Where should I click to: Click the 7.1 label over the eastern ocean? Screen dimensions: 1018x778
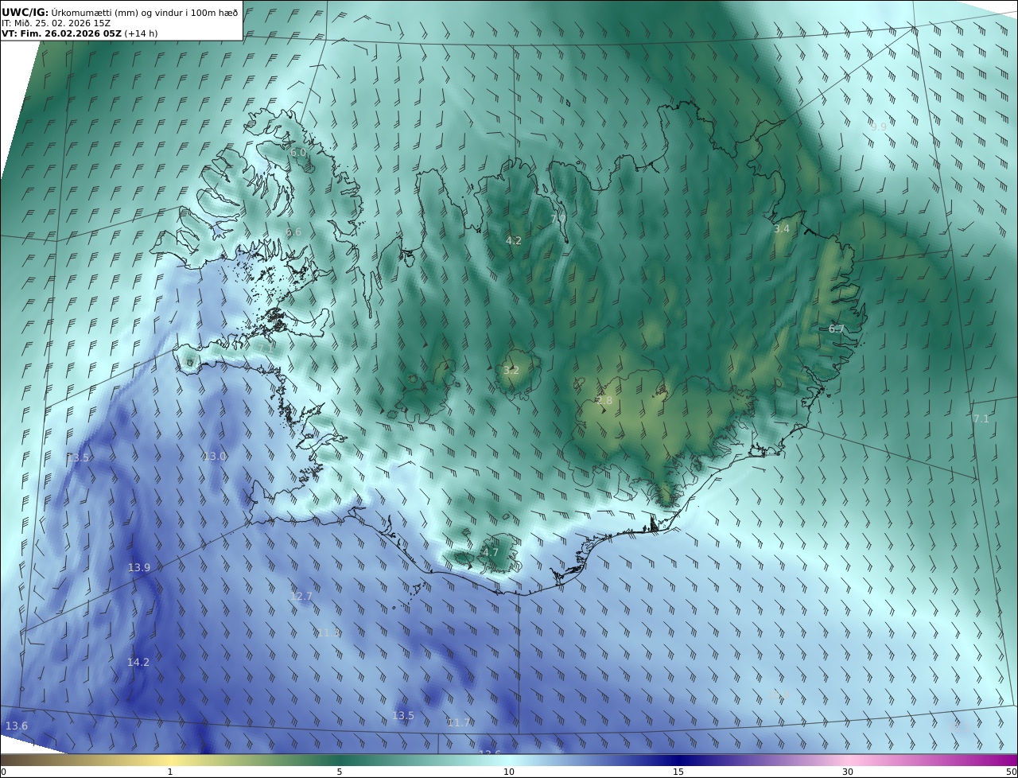pyautogui.click(x=981, y=418)
